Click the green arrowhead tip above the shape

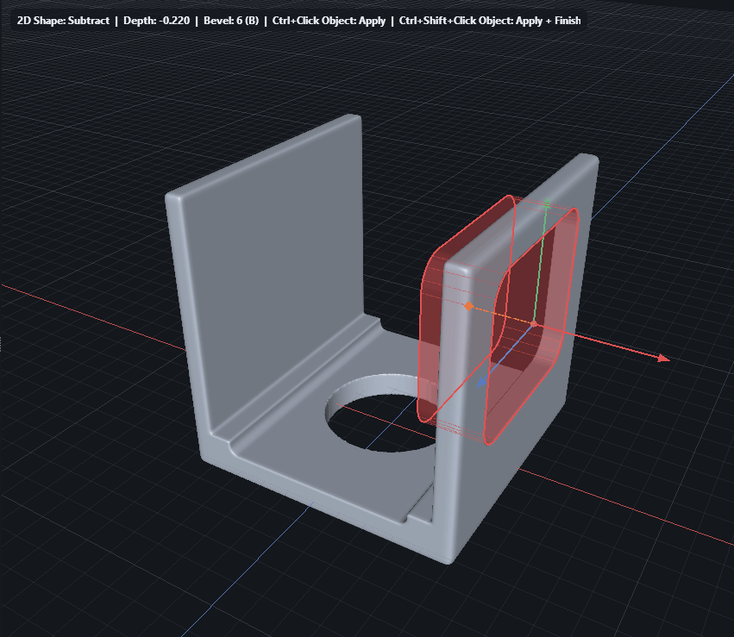tap(547, 201)
